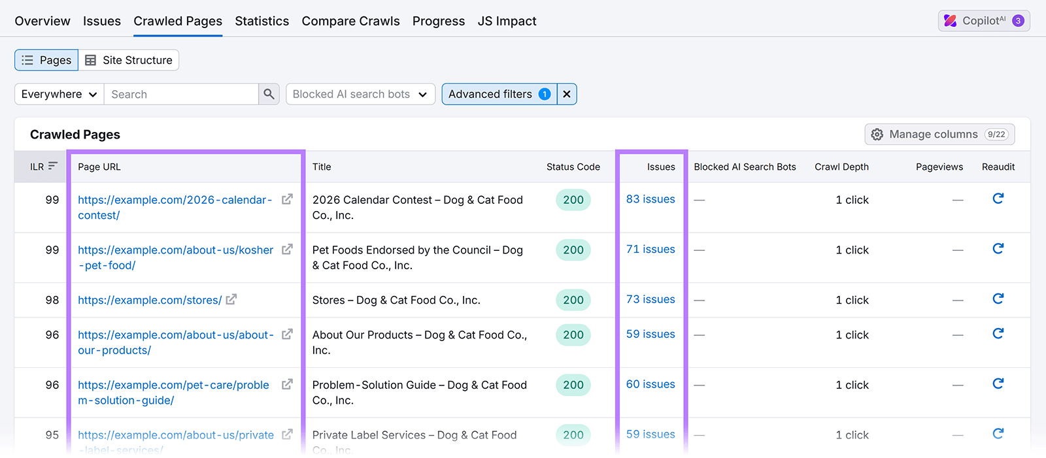Expand the Everywhere dropdown
The image size is (1046, 458).
[x=59, y=94]
